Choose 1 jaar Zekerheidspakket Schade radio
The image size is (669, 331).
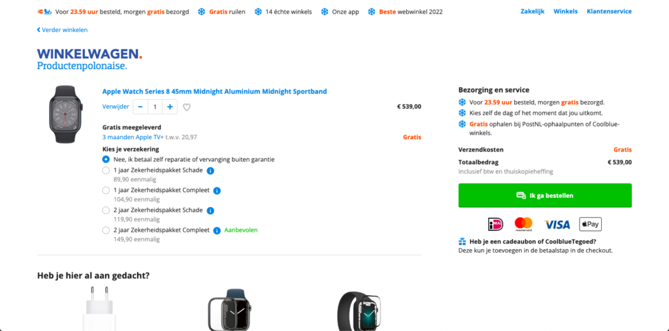click(x=106, y=171)
